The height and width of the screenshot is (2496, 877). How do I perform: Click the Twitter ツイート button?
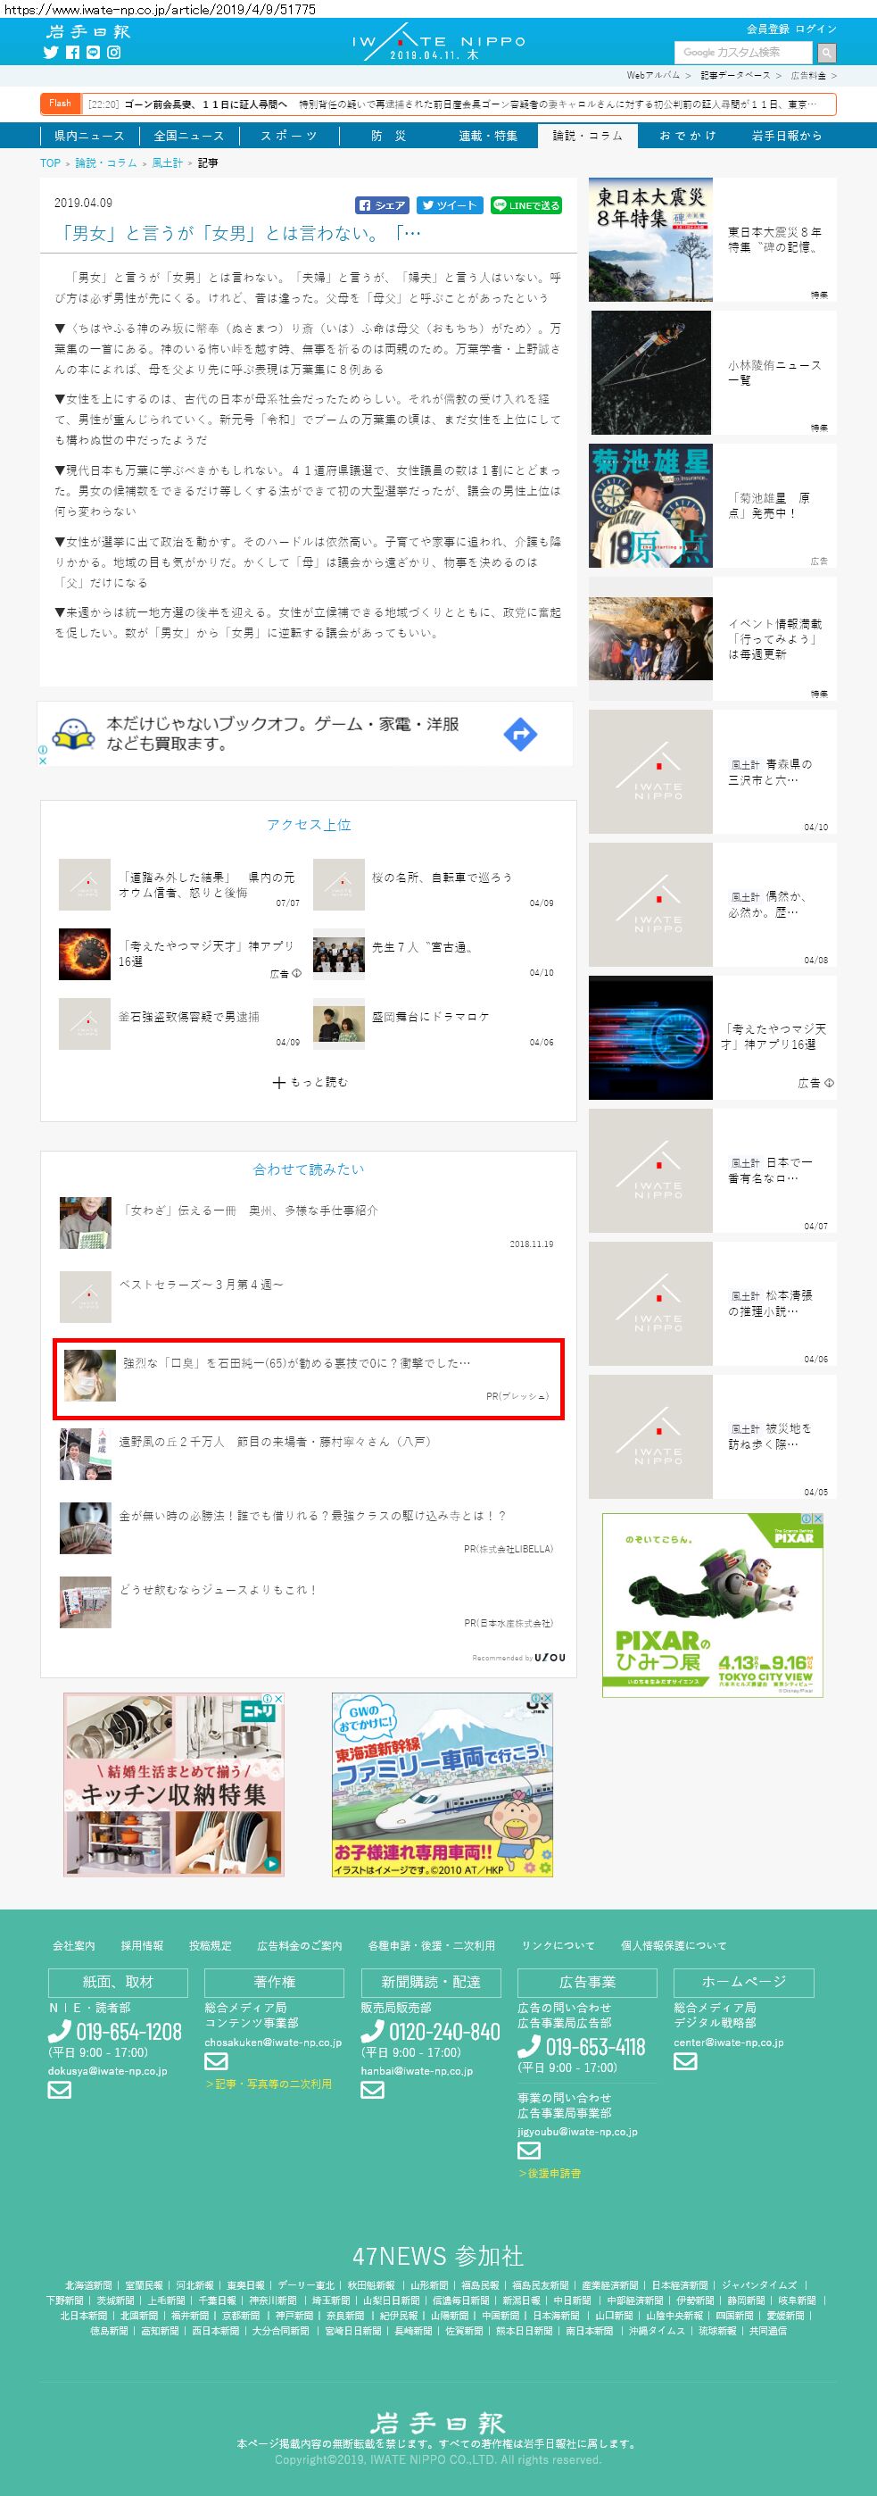click(451, 205)
